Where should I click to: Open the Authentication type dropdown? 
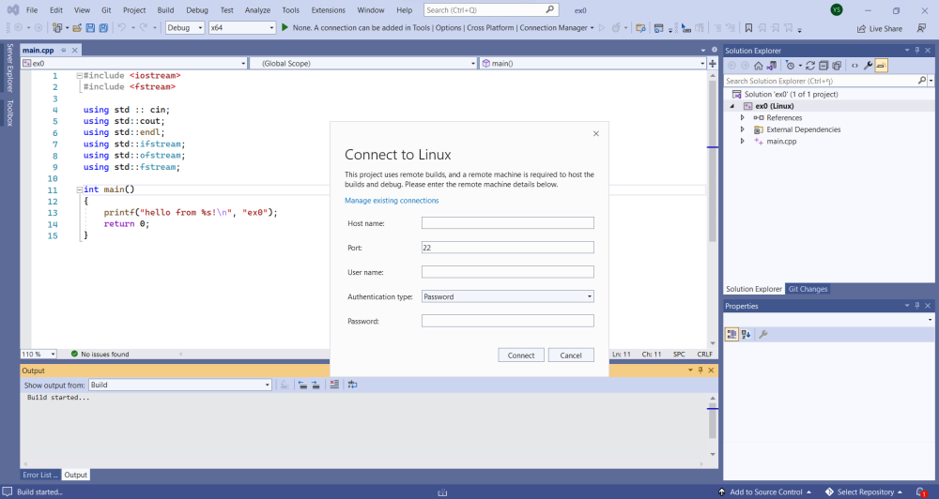point(508,296)
